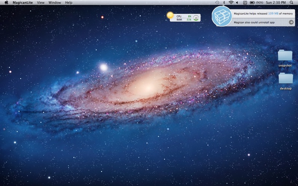Click the RAM 31% reading
298x186 pixels.
pos(184,20)
